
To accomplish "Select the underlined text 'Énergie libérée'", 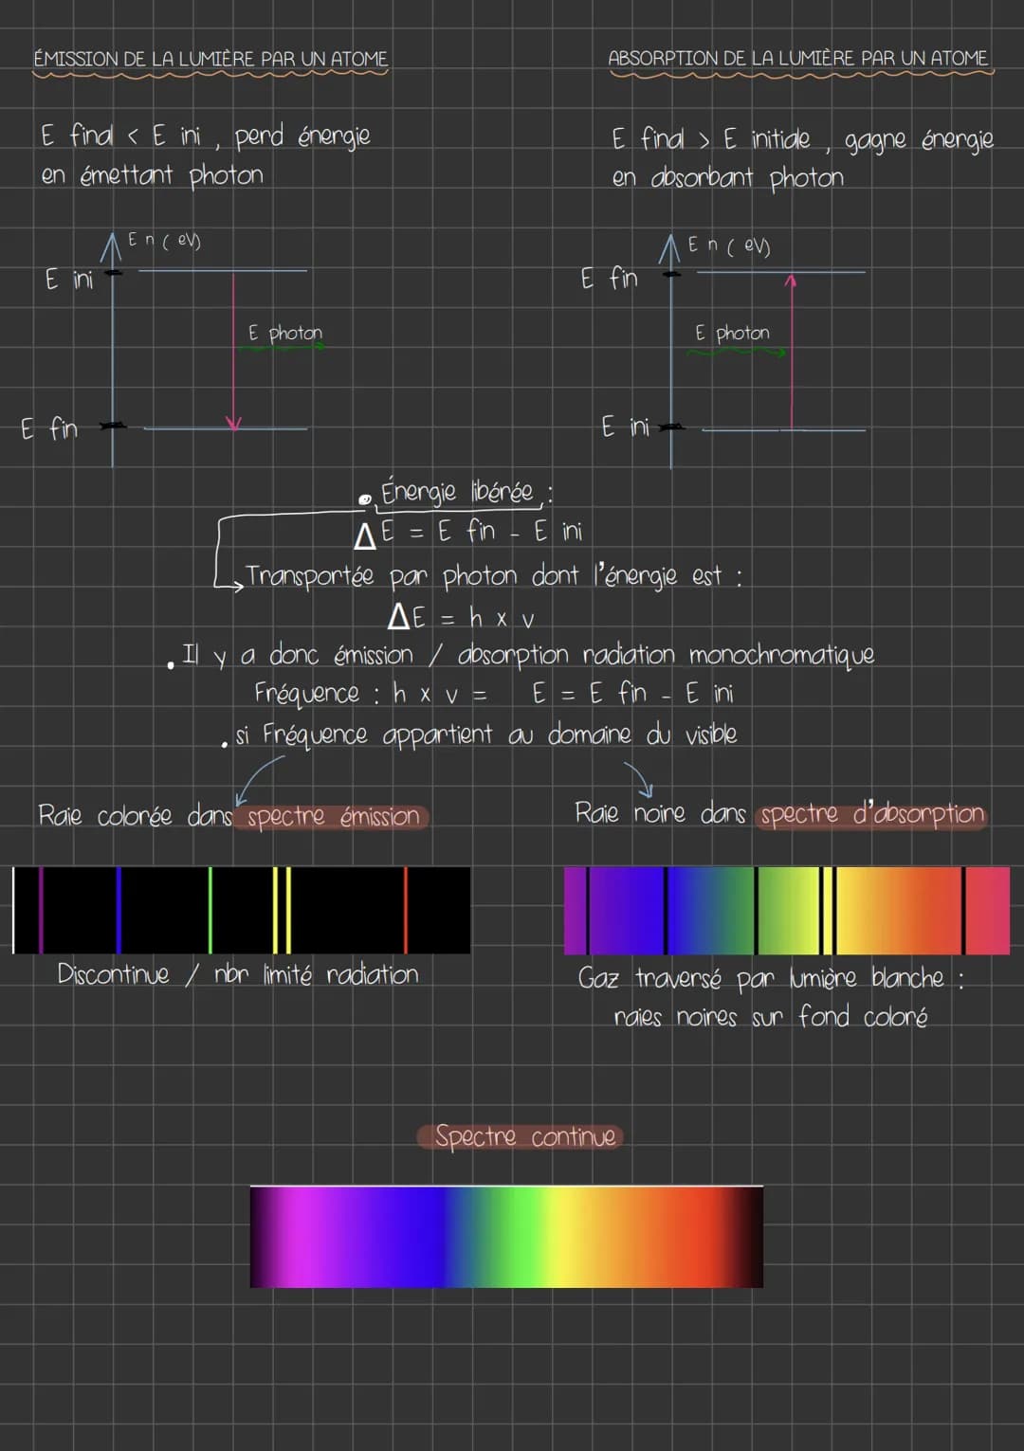I will 457,492.
